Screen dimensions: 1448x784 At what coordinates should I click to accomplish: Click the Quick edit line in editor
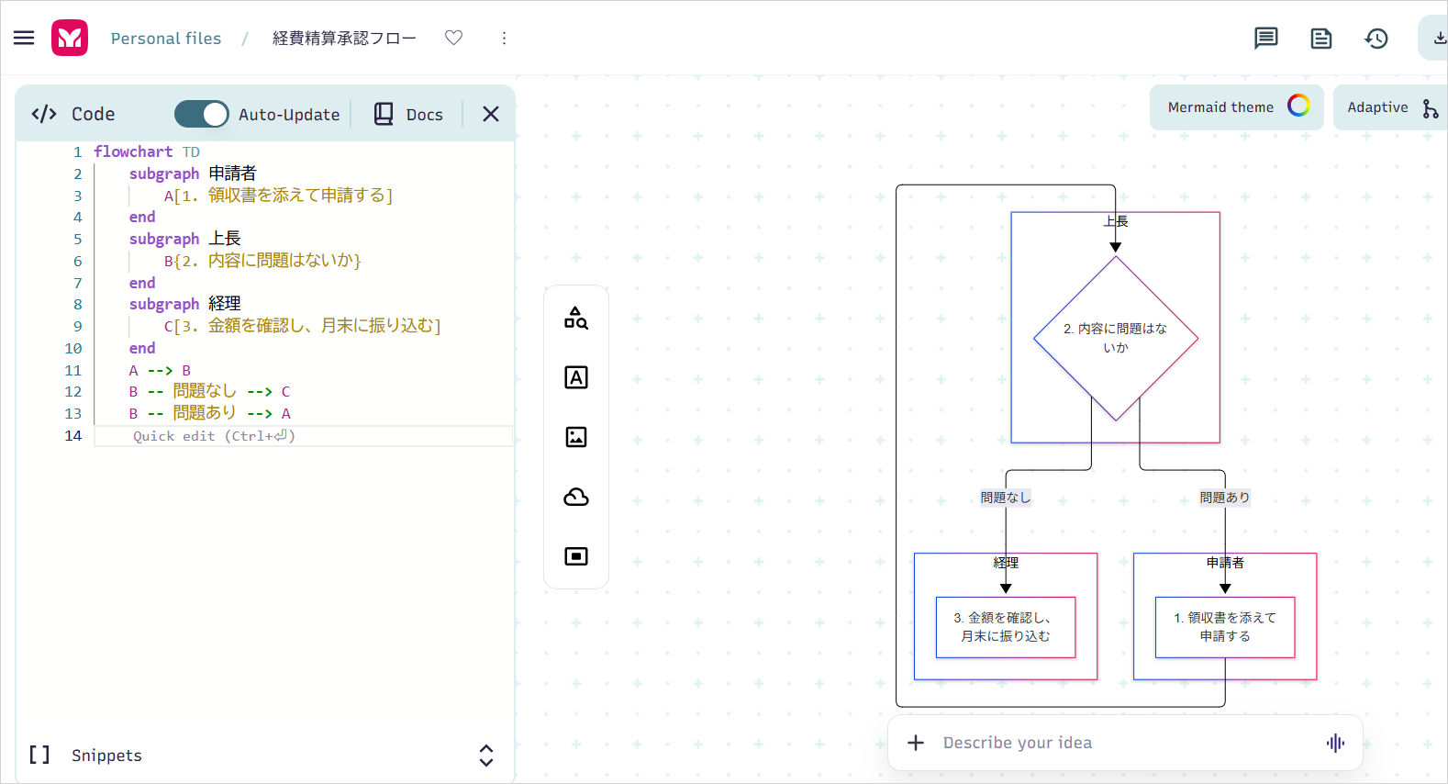(x=304, y=436)
